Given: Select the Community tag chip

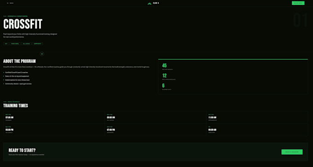Looking at the screenshot, I should (x=38, y=44).
